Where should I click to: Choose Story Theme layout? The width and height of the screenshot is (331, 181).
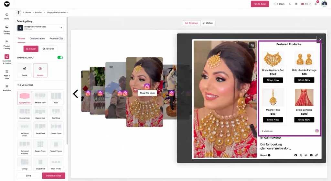(56, 164)
